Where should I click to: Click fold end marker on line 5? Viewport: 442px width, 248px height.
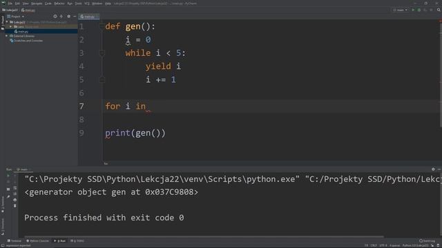point(102,80)
